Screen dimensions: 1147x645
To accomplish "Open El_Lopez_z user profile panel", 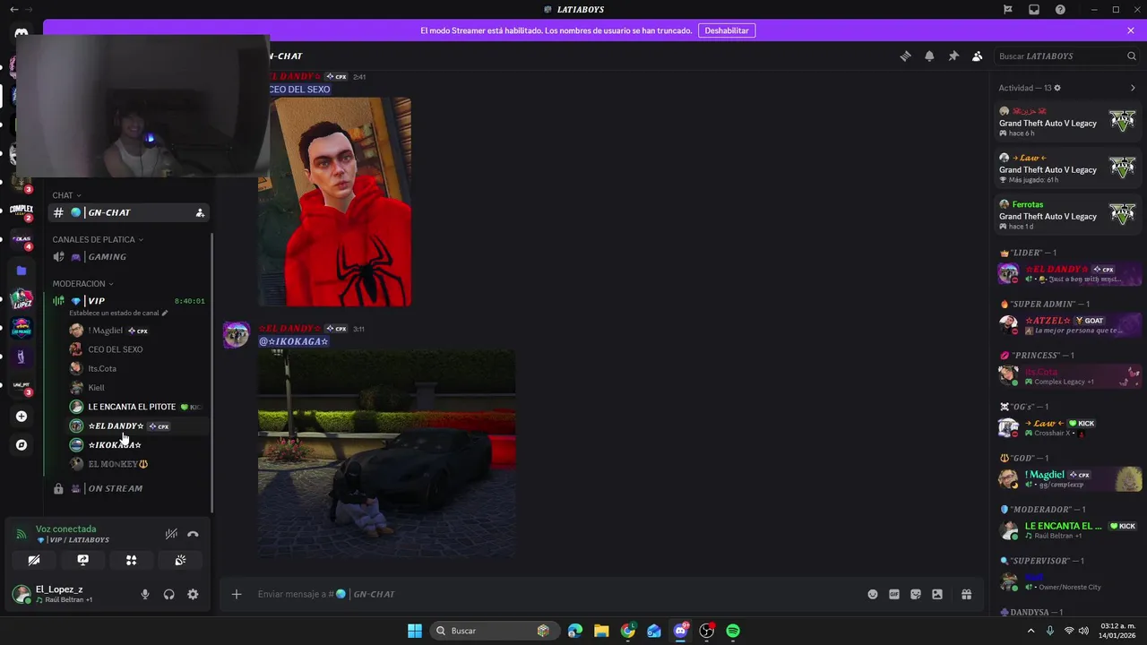I will [x=69, y=594].
